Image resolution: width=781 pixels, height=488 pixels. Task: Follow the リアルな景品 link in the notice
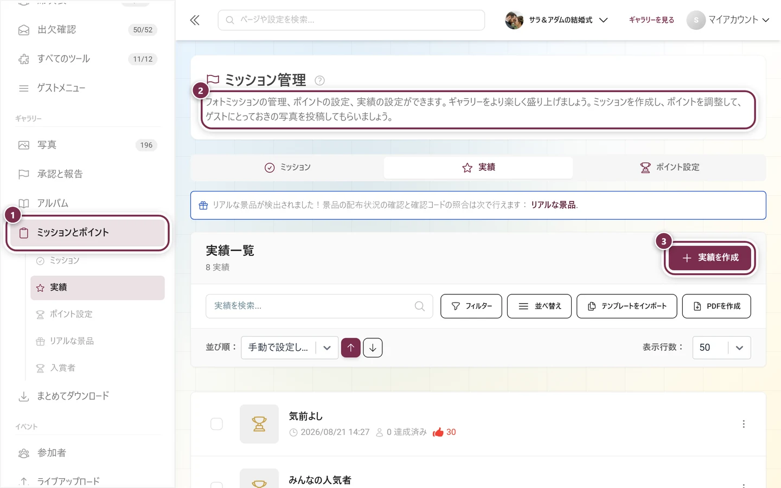click(x=553, y=205)
